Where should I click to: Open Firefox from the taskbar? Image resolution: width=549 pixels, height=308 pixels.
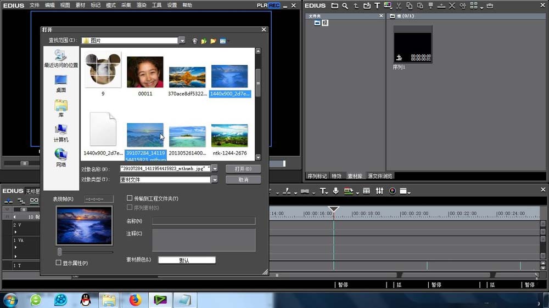(135, 300)
